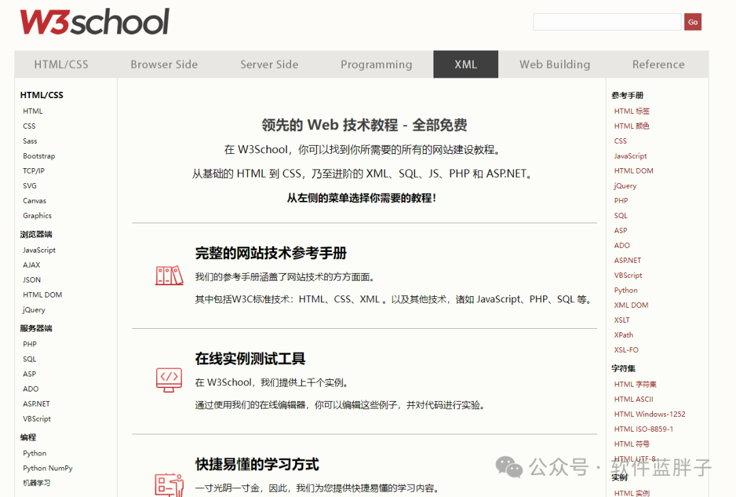Open ASP reference in right sidebar

pyautogui.click(x=621, y=231)
